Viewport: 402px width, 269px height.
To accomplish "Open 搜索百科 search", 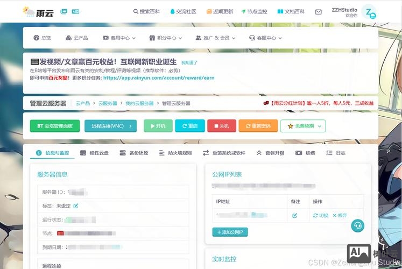I will [x=147, y=11].
